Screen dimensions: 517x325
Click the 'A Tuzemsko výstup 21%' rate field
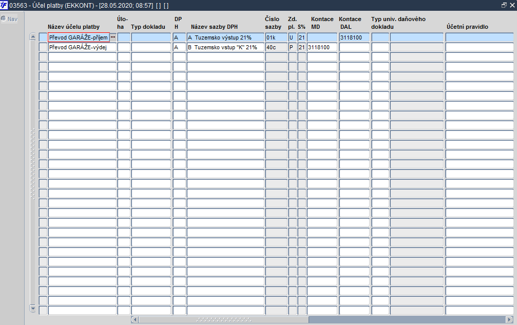(225, 37)
